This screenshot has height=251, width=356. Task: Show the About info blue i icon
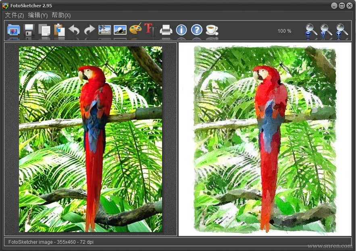click(x=181, y=30)
